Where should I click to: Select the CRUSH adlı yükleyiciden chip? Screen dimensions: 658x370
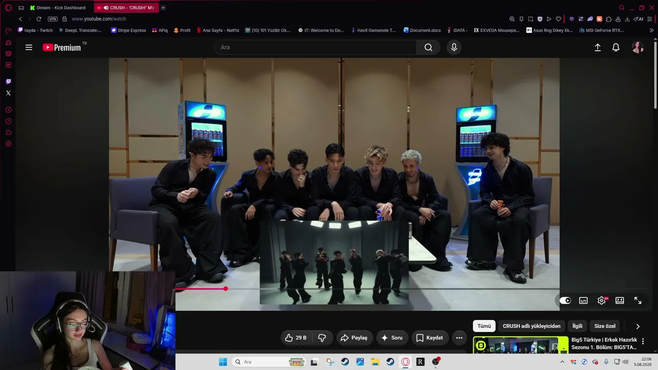pyautogui.click(x=532, y=326)
